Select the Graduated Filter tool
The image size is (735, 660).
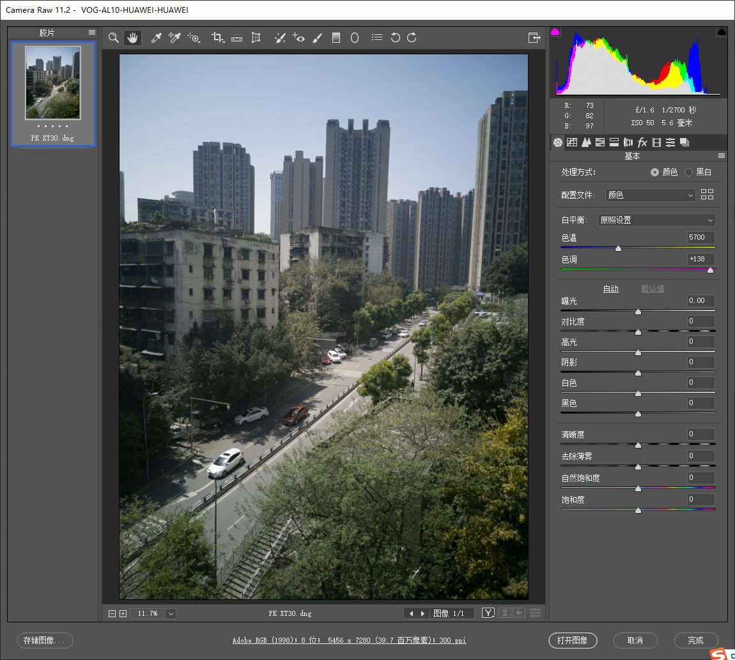pos(336,38)
